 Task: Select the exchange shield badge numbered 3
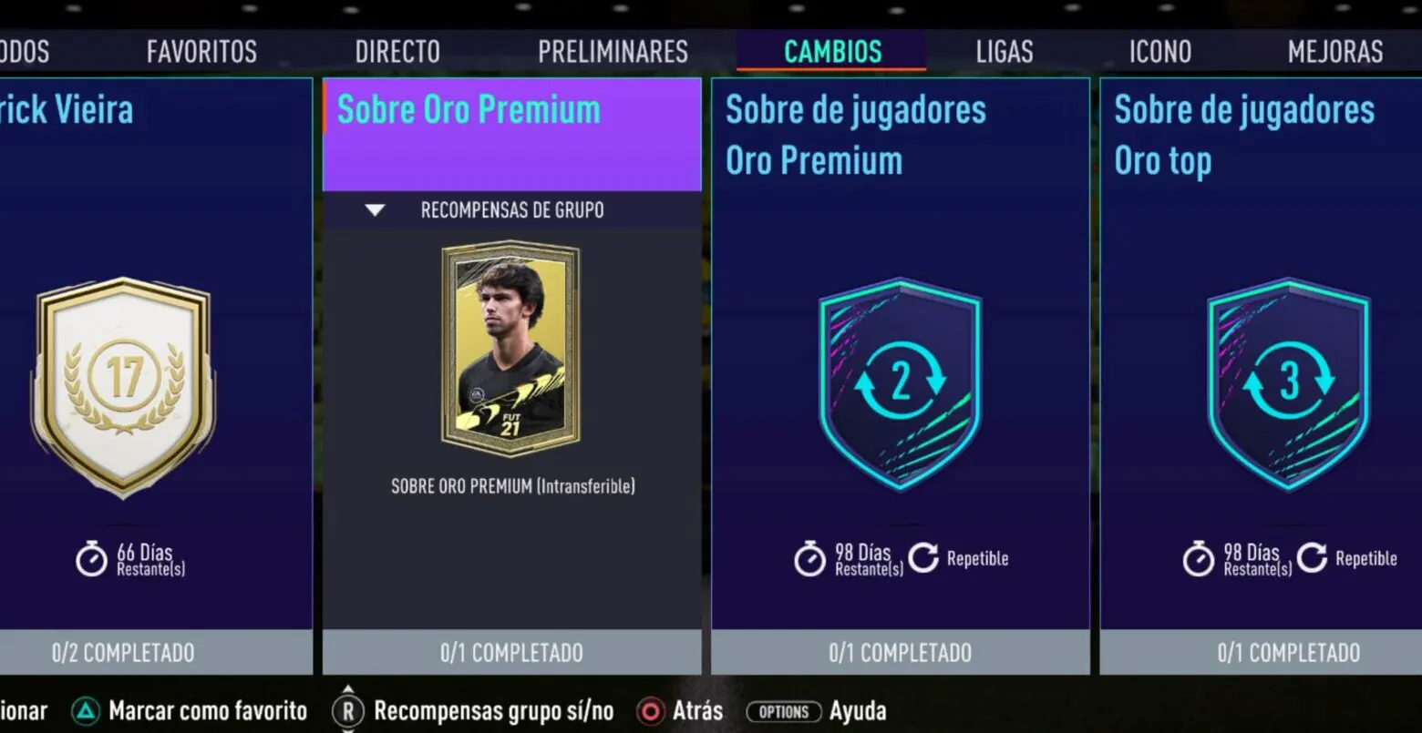coord(1289,383)
